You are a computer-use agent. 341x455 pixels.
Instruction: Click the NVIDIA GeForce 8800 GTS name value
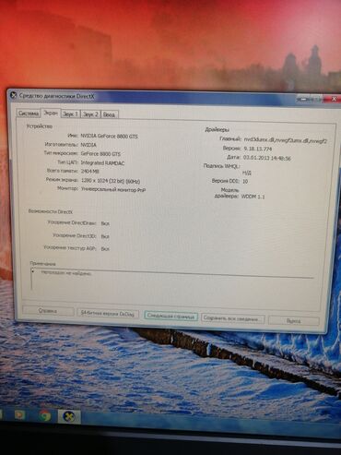109,136
